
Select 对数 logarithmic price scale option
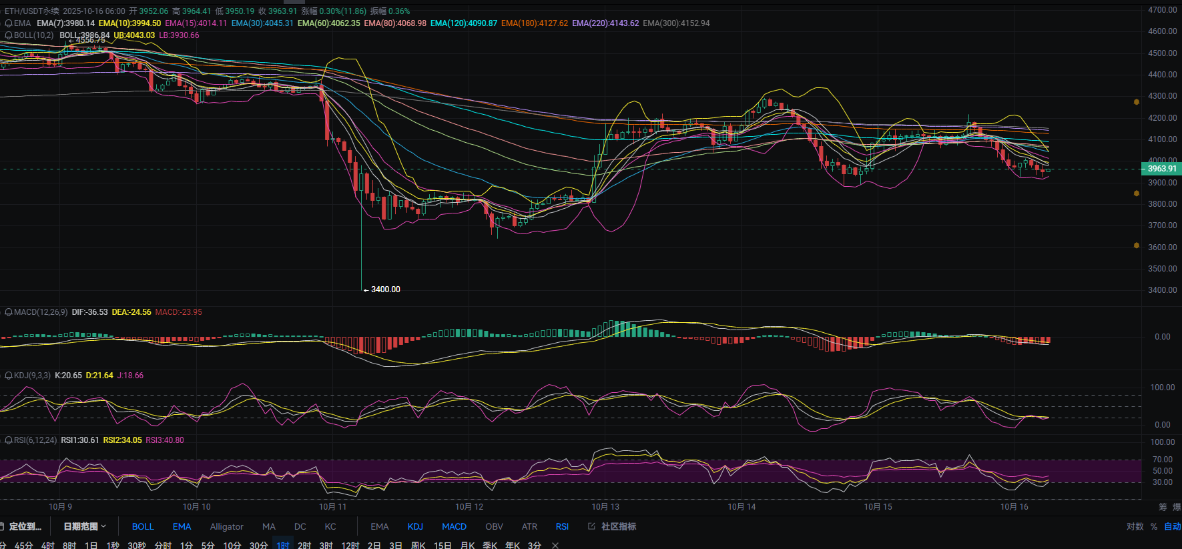(1135, 526)
